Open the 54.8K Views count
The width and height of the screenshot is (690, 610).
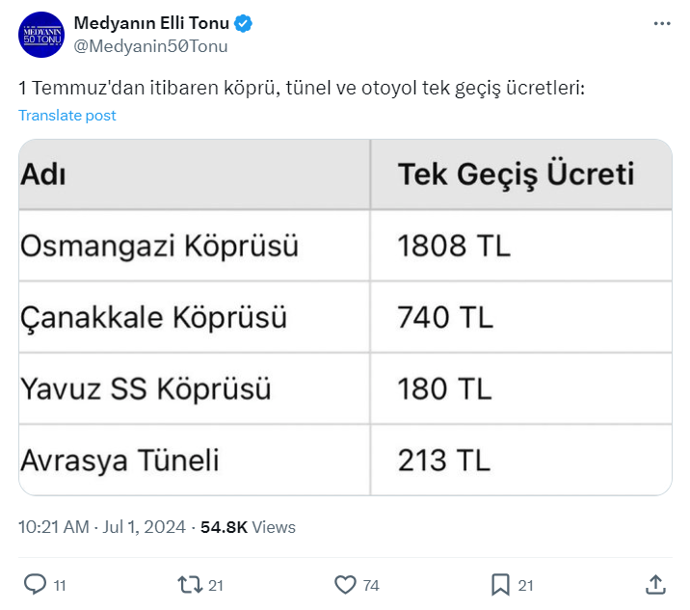coord(248,527)
